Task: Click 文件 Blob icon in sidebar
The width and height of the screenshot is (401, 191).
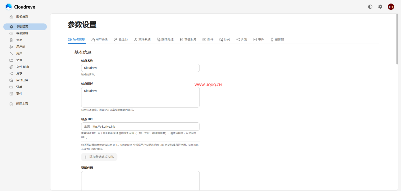Action: [x=11, y=67]
